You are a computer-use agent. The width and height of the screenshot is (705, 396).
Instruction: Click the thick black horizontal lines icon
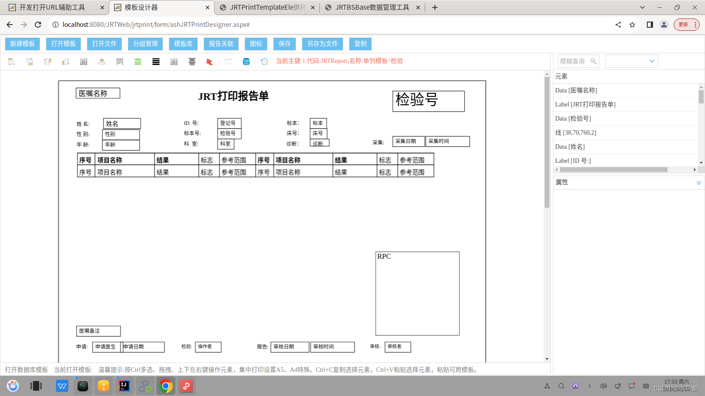click(156, 62)
